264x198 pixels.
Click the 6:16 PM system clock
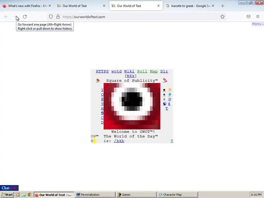[x=256, y=195]
